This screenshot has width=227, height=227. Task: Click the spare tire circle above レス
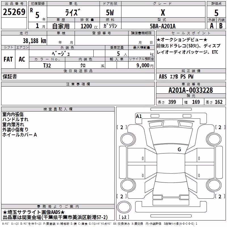[124, 207]
